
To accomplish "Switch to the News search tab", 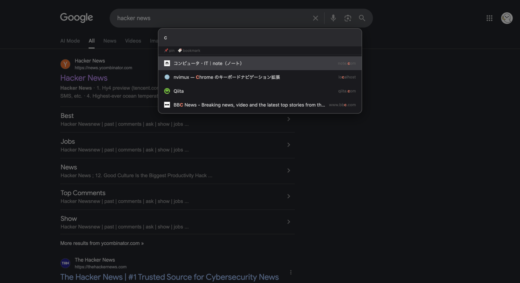I will [110, 41].
